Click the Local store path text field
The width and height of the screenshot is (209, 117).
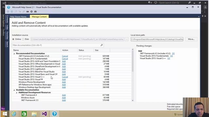pyautogui.click(x=157, y=39)
